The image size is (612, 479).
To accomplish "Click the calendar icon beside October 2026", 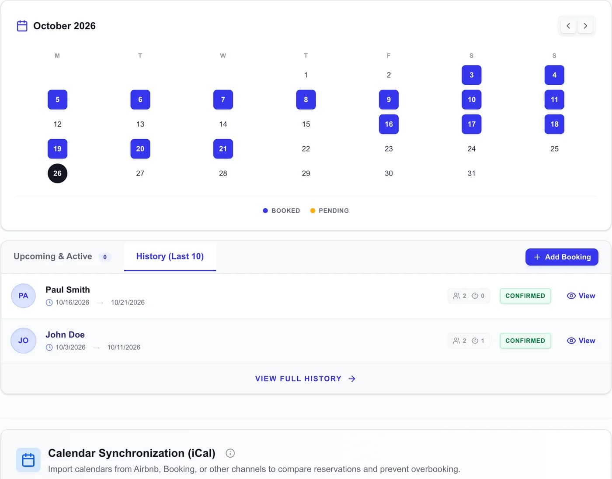I will pyautogui.click(x=22, y=26).
